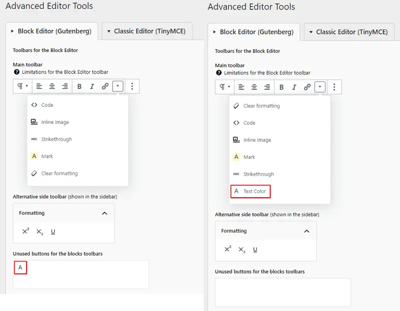
Task: Click the Insert Link icon
Action: (x=104, y=86)
